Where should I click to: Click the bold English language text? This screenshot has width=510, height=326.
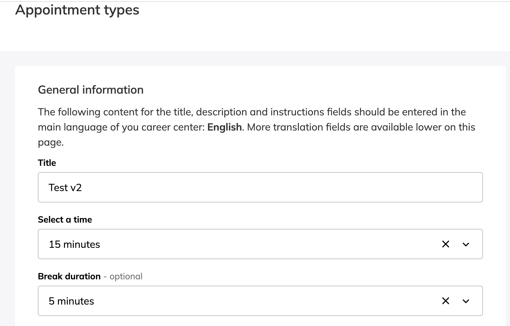point(224,127)
